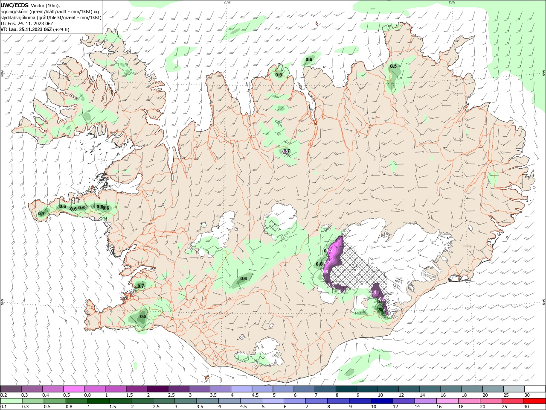Click the 15W longitude label
This screenshot has height=410, width=546.
pos(452,2)
